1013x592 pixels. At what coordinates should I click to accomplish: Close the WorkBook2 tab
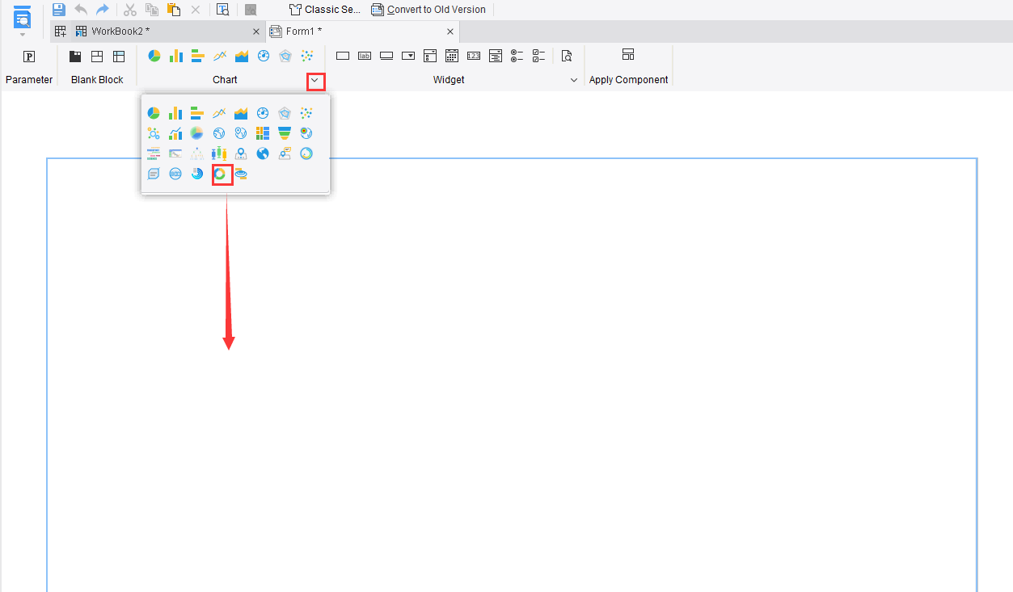(256, 31)
